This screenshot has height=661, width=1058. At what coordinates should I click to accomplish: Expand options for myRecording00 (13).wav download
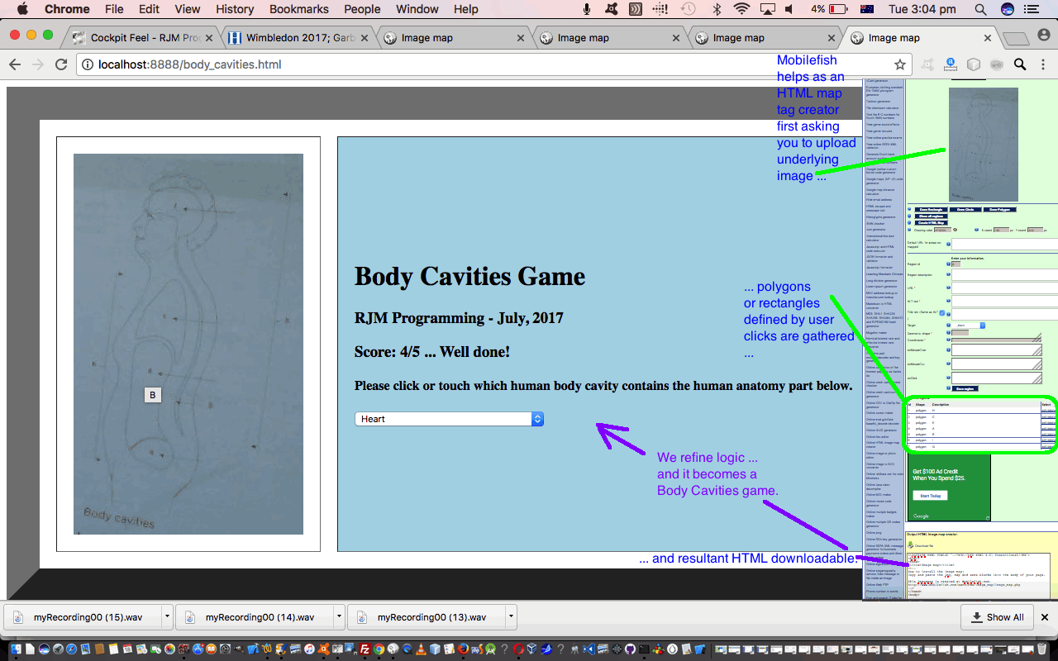point(511,617)
